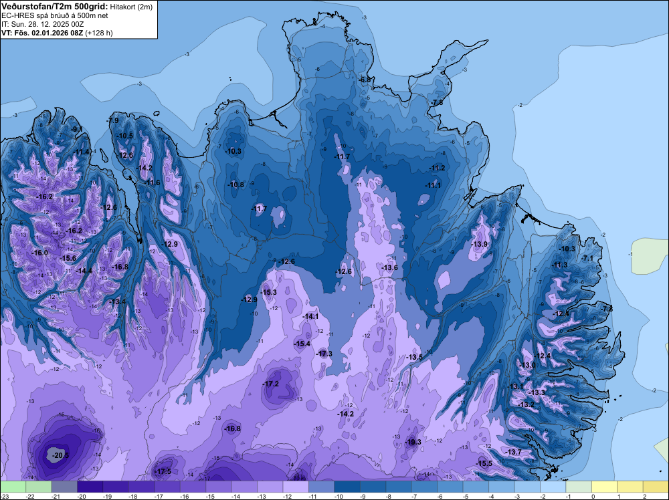Click the -11.4 temperature label

[82, 152]
